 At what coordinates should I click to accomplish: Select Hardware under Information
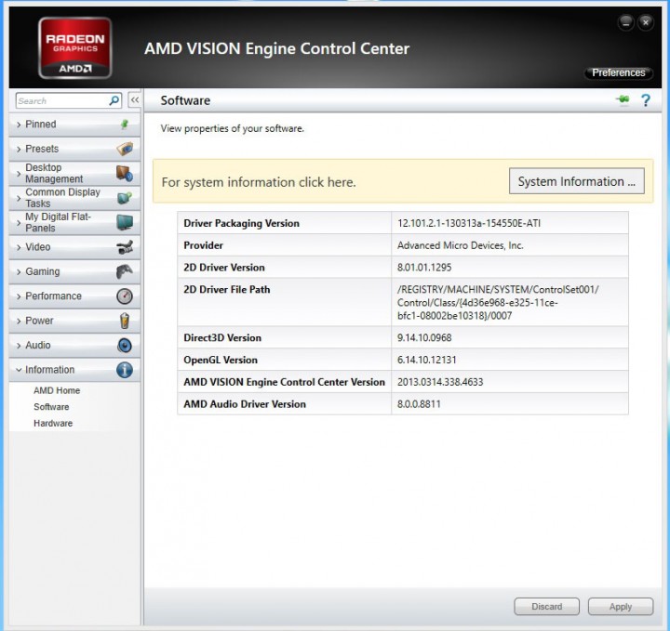point(53,423)
